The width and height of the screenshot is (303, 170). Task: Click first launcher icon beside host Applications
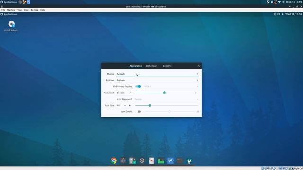pyautogui.click(x=20, y=2)
